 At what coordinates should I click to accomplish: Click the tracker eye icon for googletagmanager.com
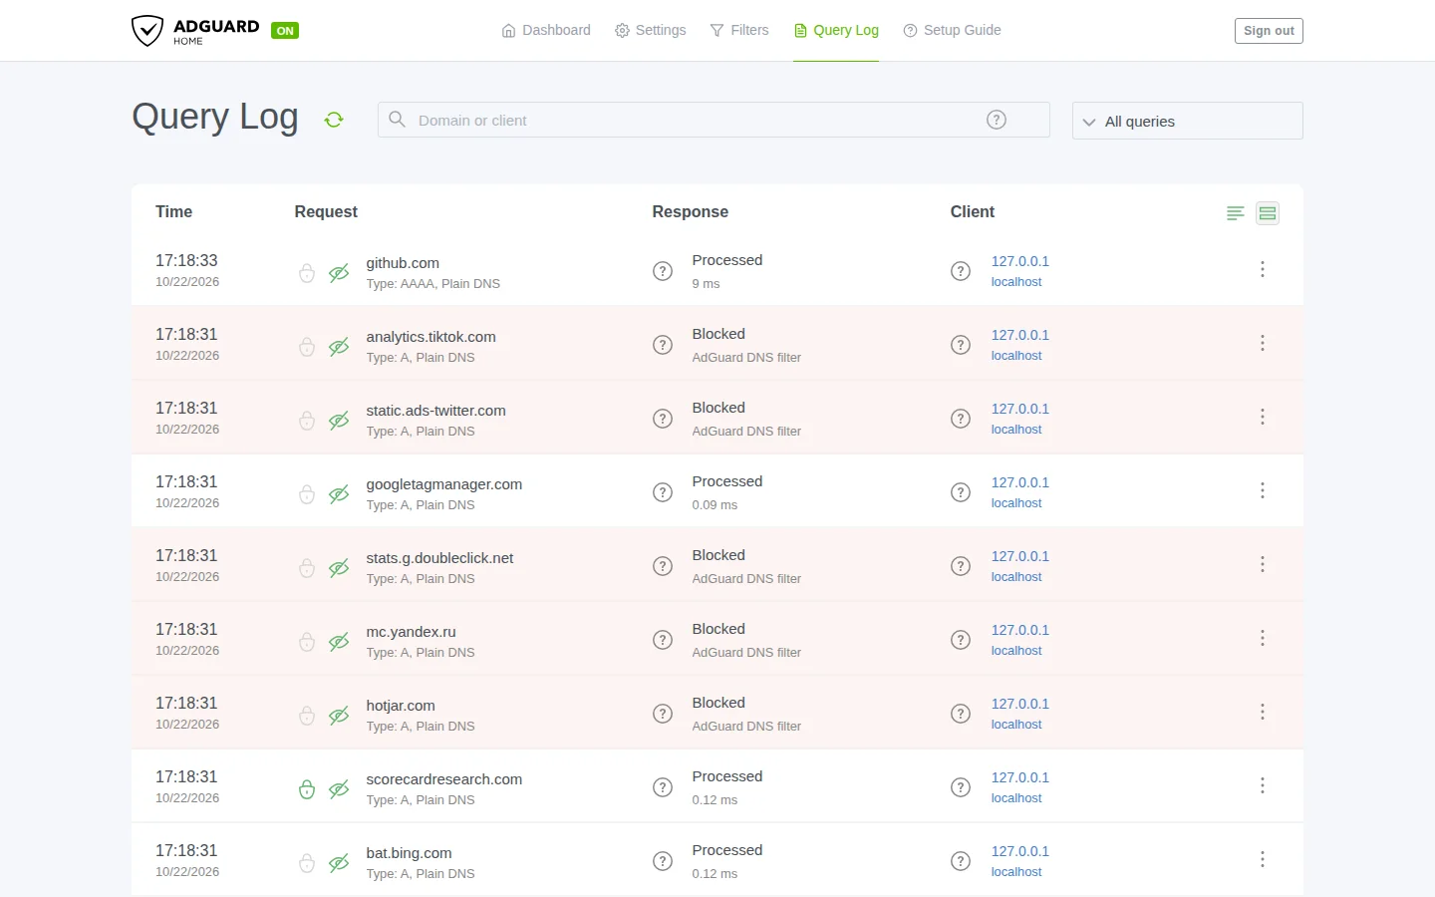[x=339, y=494]
